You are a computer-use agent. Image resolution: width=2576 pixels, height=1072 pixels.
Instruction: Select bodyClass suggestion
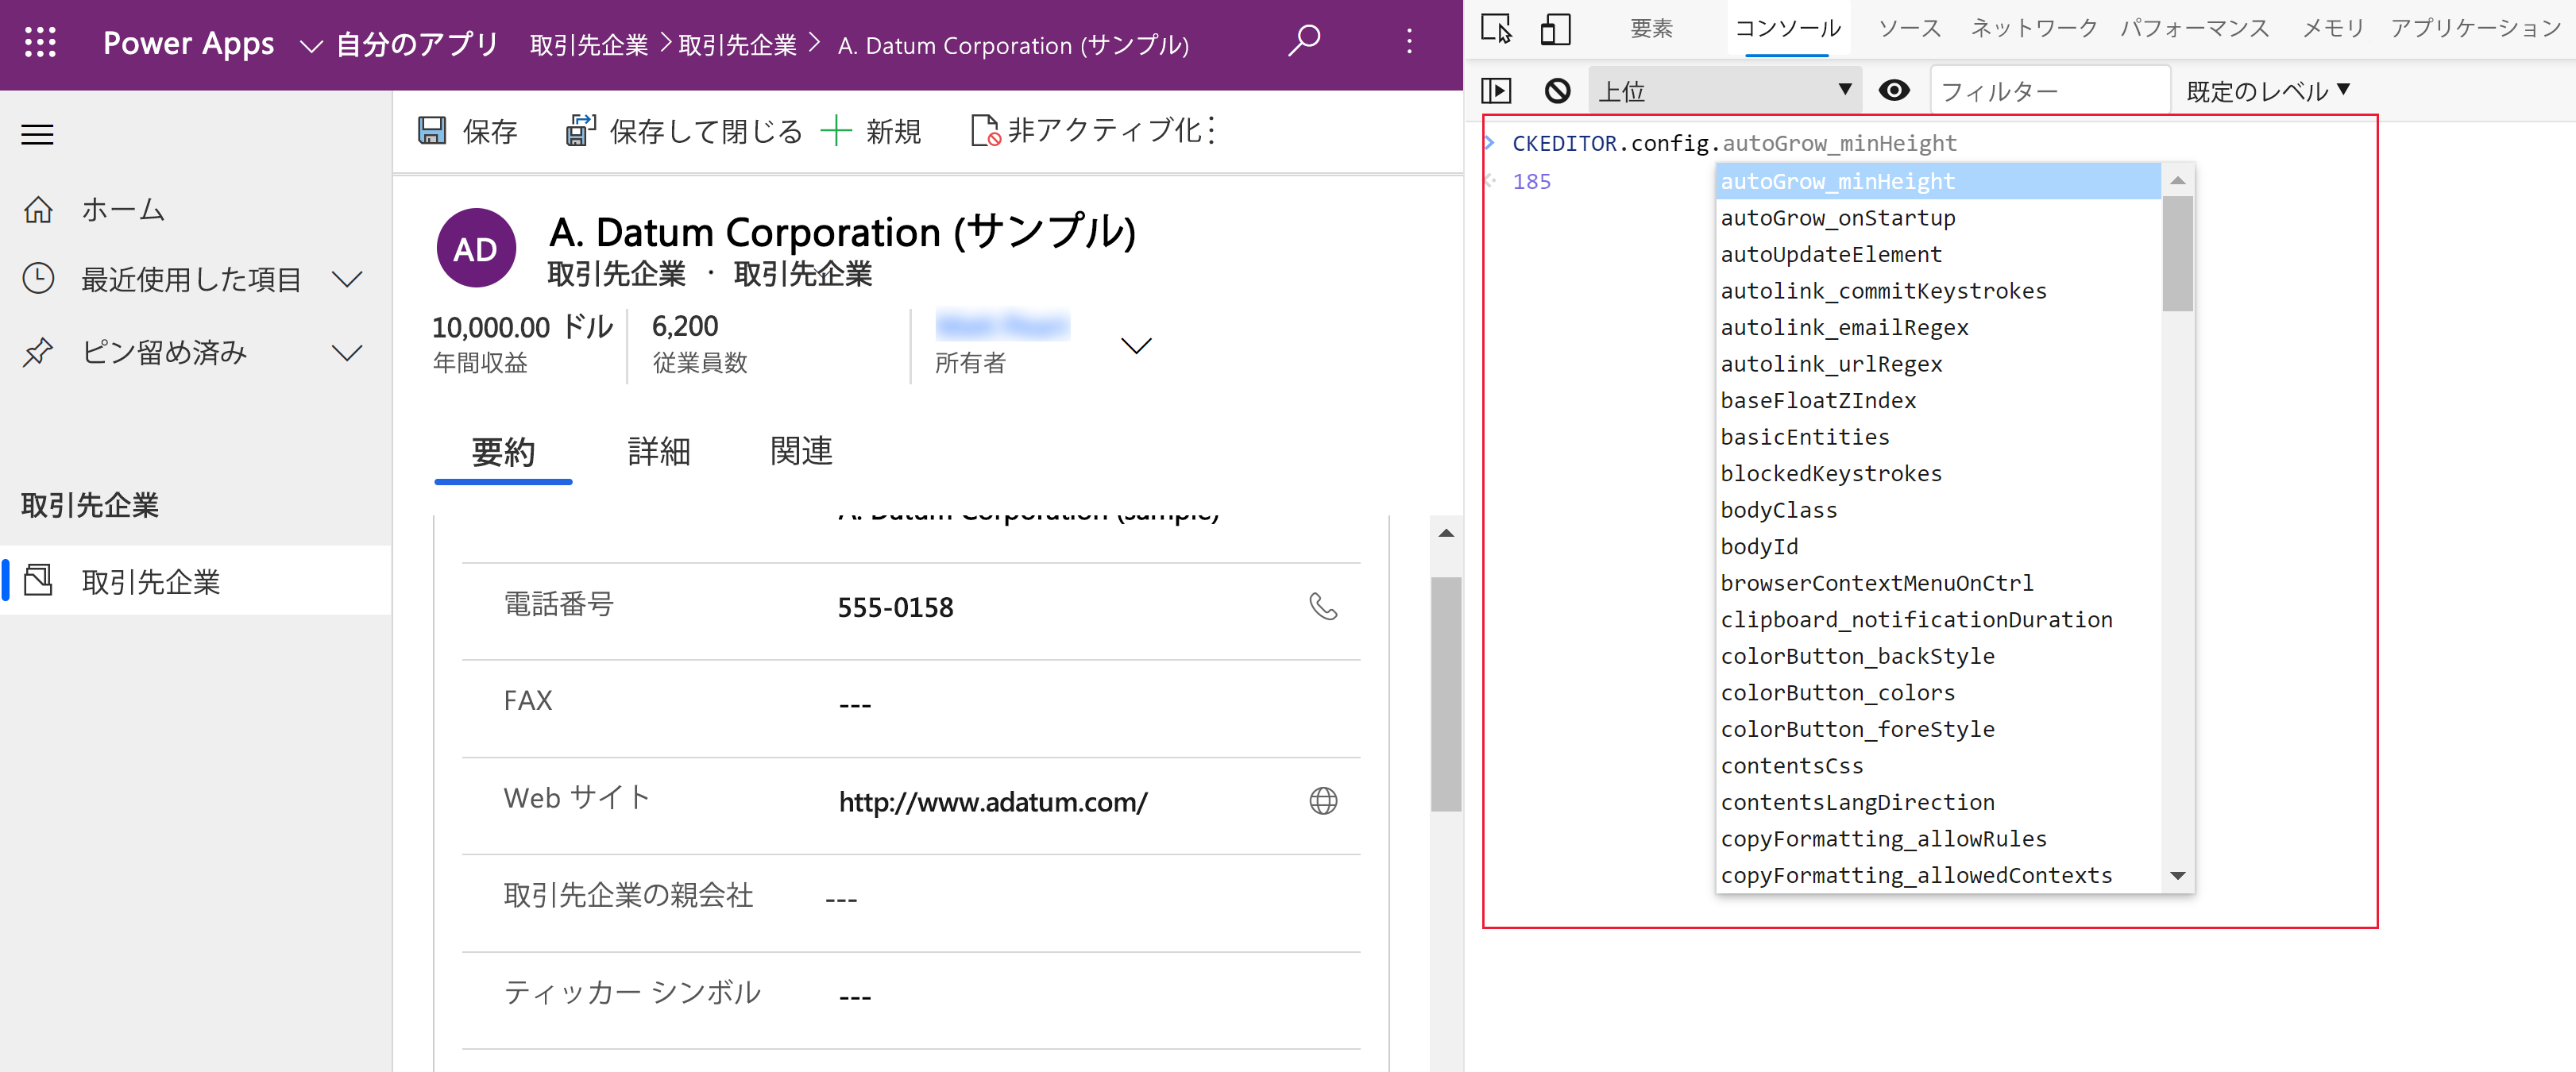(1938, 510)
